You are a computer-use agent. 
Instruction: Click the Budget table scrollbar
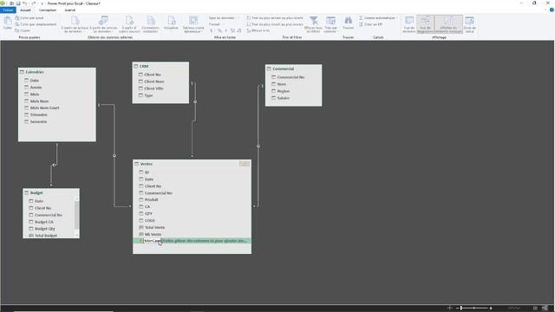pos(76,216)
